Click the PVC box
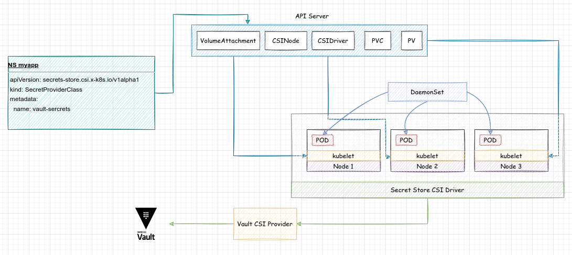Viewport: 572px width, 255px height. (377, 40)
